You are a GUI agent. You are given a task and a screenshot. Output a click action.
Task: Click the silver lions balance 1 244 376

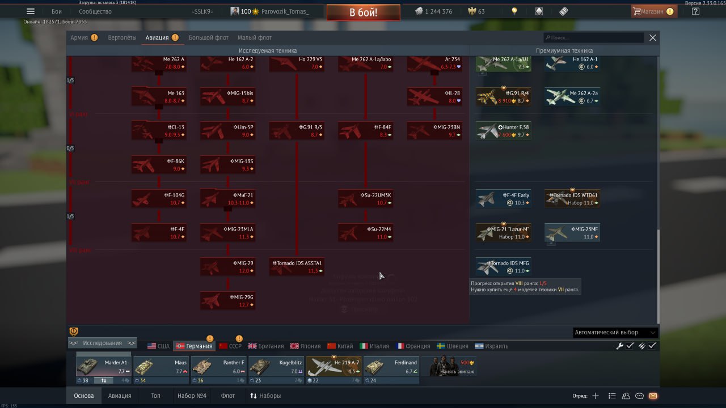point(434,11)
